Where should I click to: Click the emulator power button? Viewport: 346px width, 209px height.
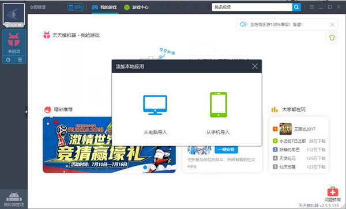pos(8,60)
